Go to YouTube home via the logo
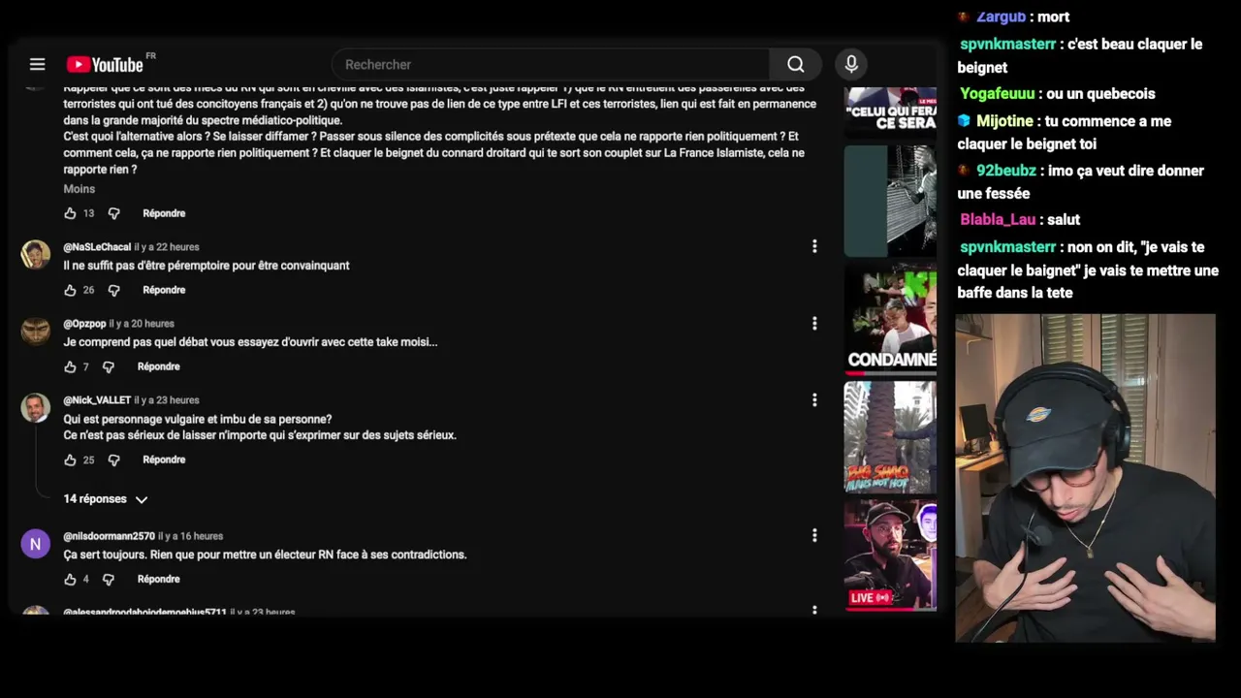This screenshot has height=698, width=1241. tap(106, 64)
